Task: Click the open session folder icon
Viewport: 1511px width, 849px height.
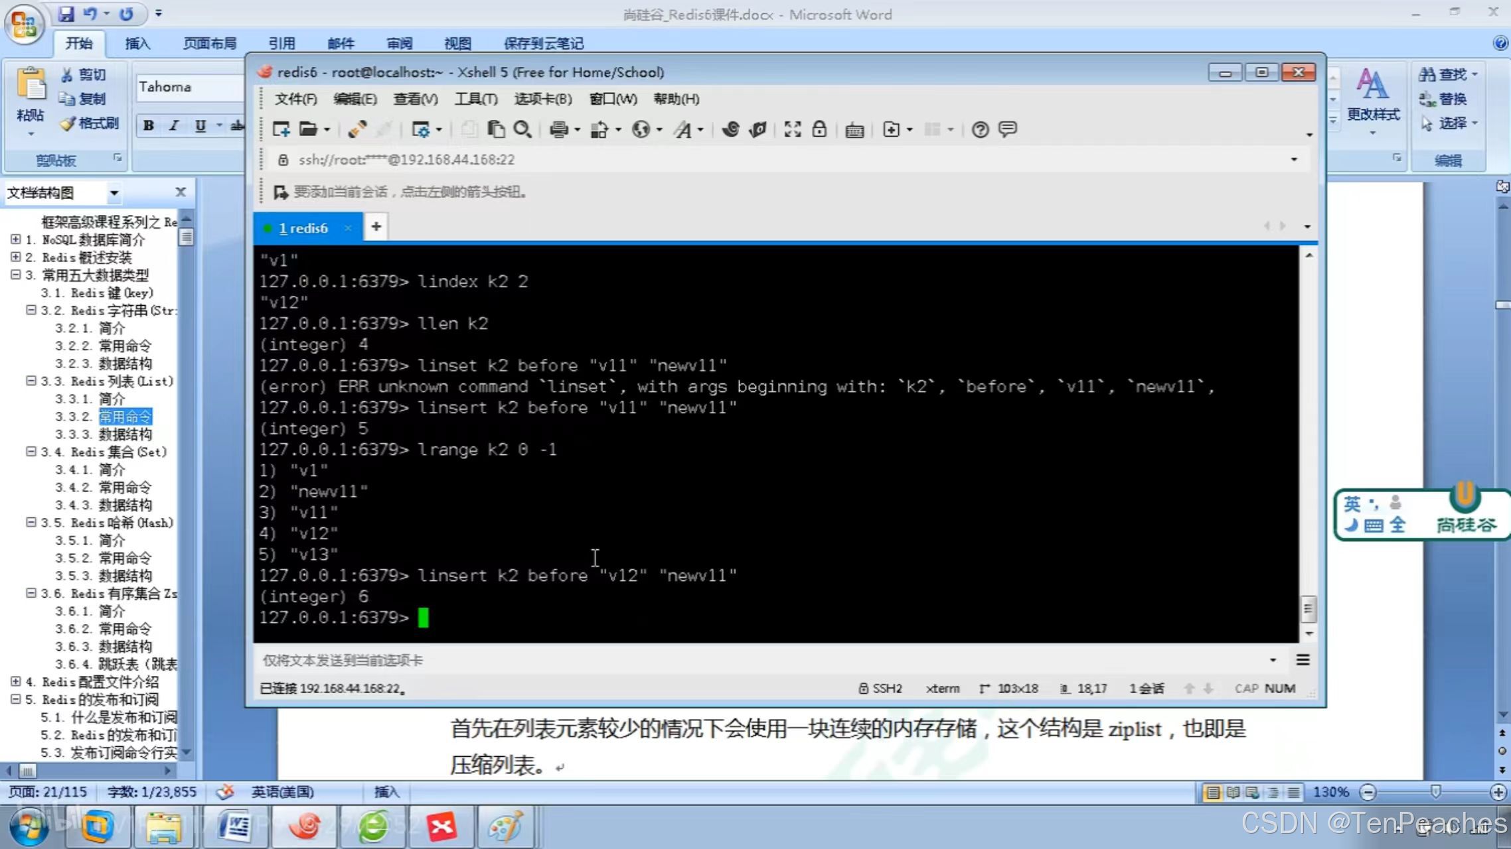Action: pos(308,129)
